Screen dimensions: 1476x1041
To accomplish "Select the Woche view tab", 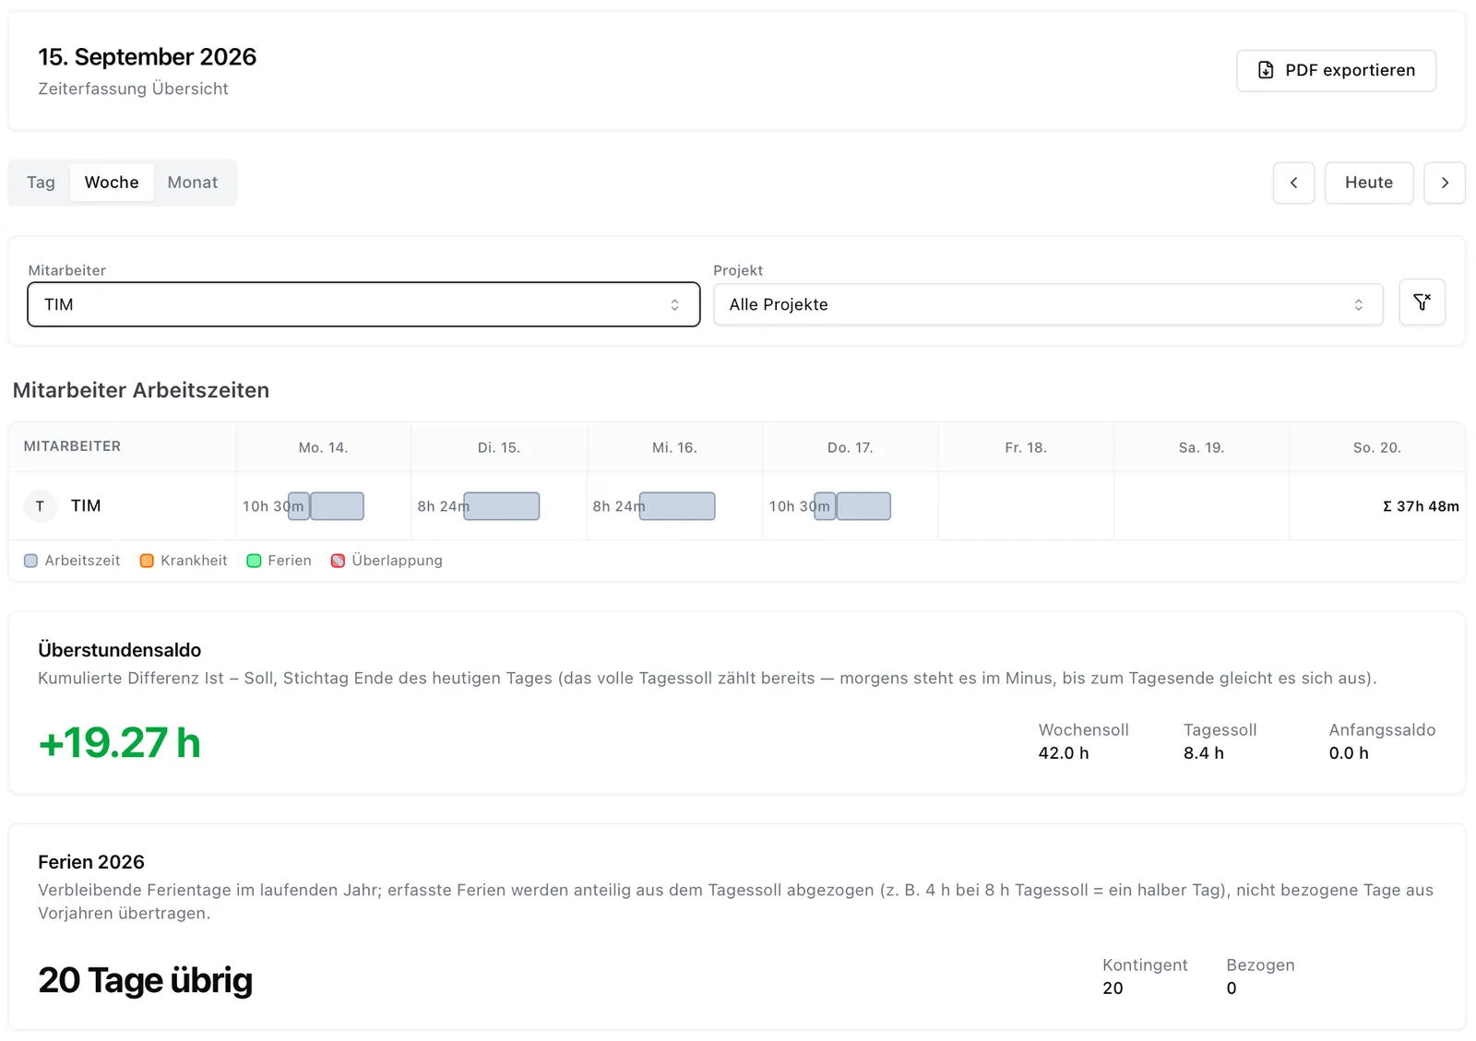I will [112, 183].
